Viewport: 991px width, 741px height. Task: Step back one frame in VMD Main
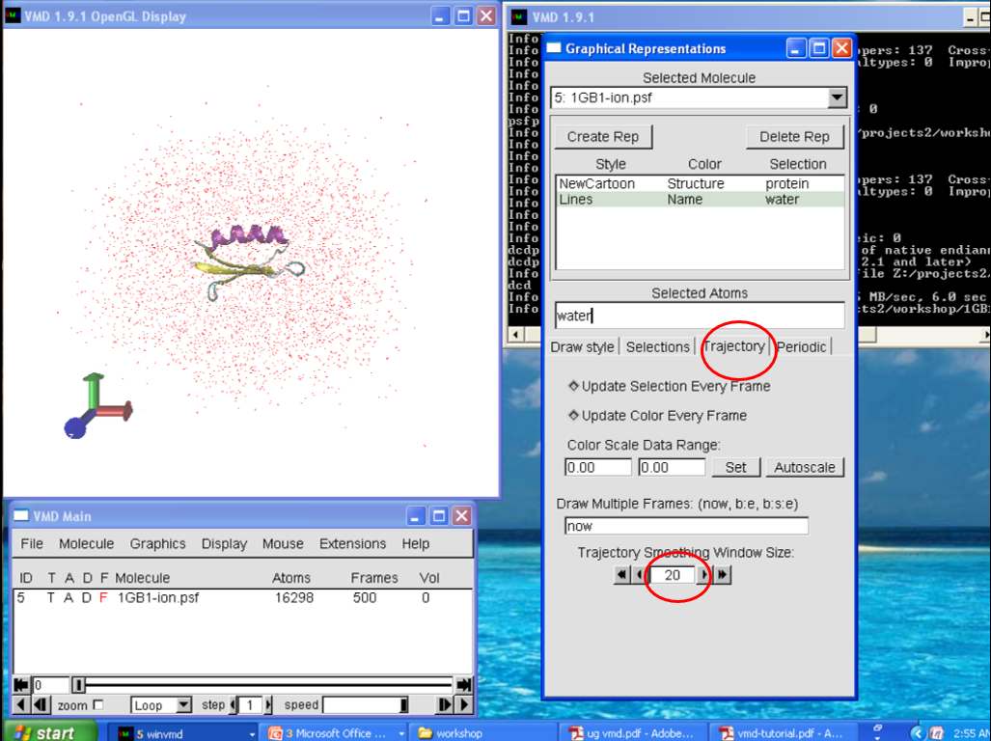coord(41,705)
